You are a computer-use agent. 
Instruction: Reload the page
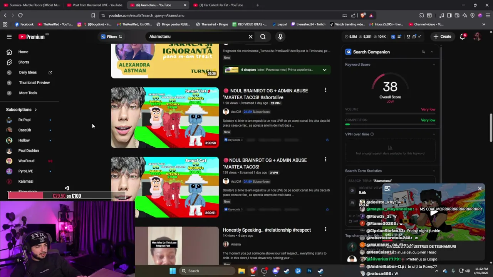tap(20, 15)
